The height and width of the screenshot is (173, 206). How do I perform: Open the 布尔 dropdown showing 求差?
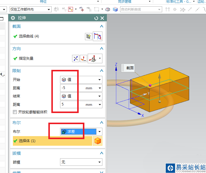click(81, 132)
